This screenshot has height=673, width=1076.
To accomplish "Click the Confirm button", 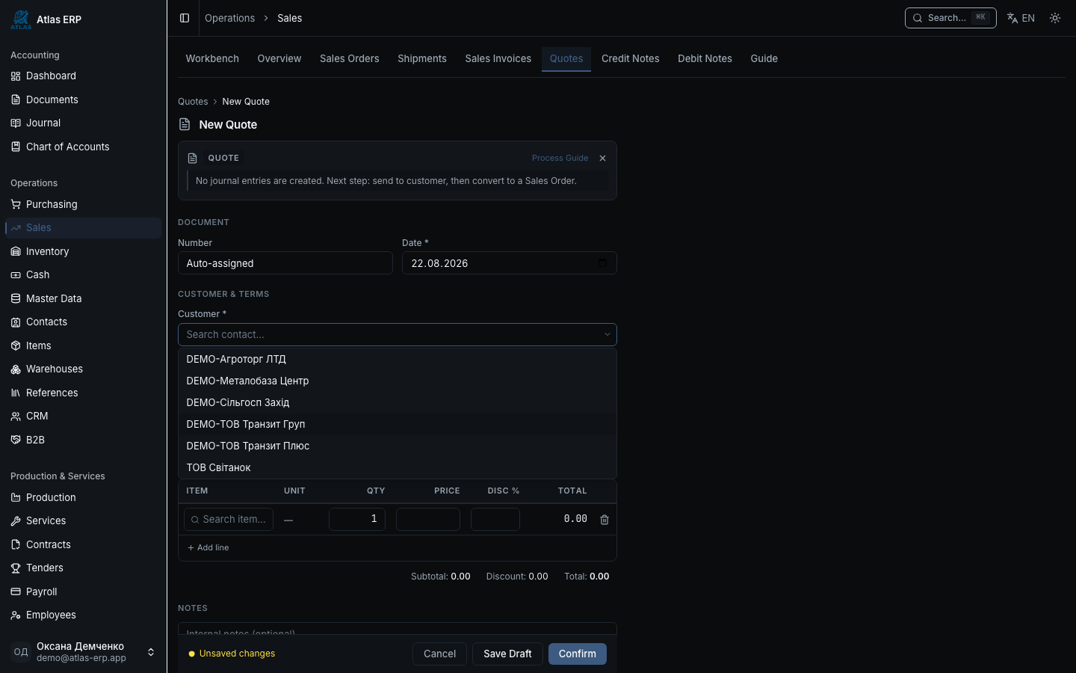I will 578,654.
